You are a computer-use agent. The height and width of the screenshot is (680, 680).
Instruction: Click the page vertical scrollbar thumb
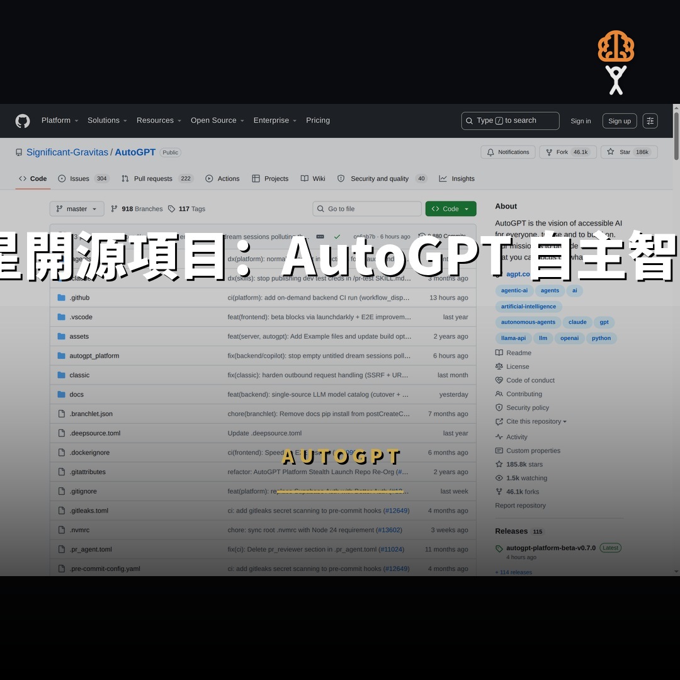pyautogui.click(x=676, y=136)
